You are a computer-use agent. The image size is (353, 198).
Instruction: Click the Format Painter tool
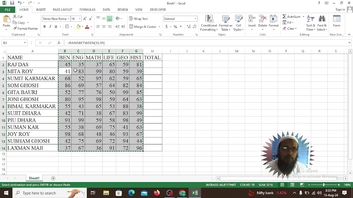point(25,29)
